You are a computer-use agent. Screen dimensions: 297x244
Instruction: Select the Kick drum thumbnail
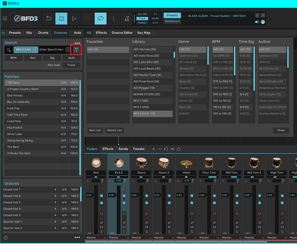tap(96, 163)
